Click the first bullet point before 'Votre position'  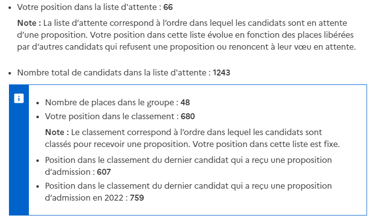click(9, 7)
